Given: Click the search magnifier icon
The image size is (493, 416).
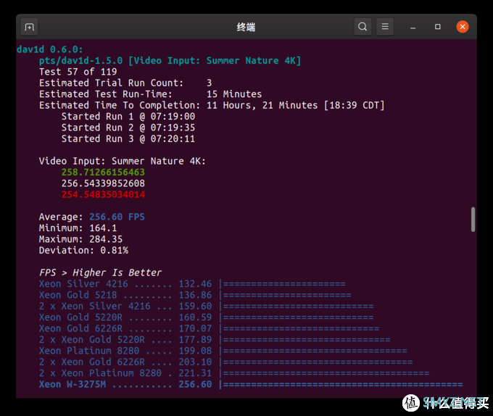Looking at the screenshot, I should (x=362, y=27).
